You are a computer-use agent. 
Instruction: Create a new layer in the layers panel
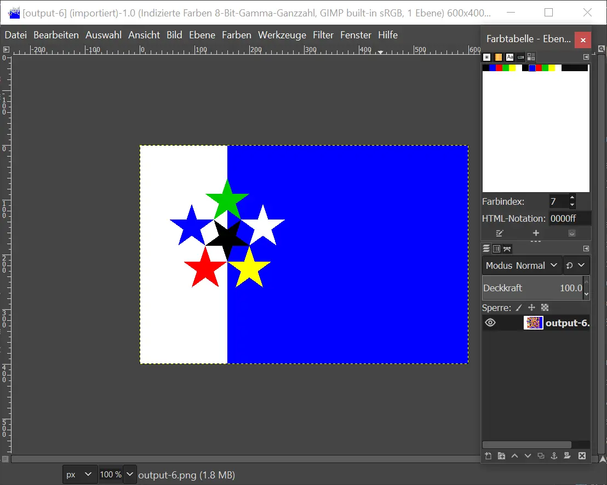coord(488,456)
